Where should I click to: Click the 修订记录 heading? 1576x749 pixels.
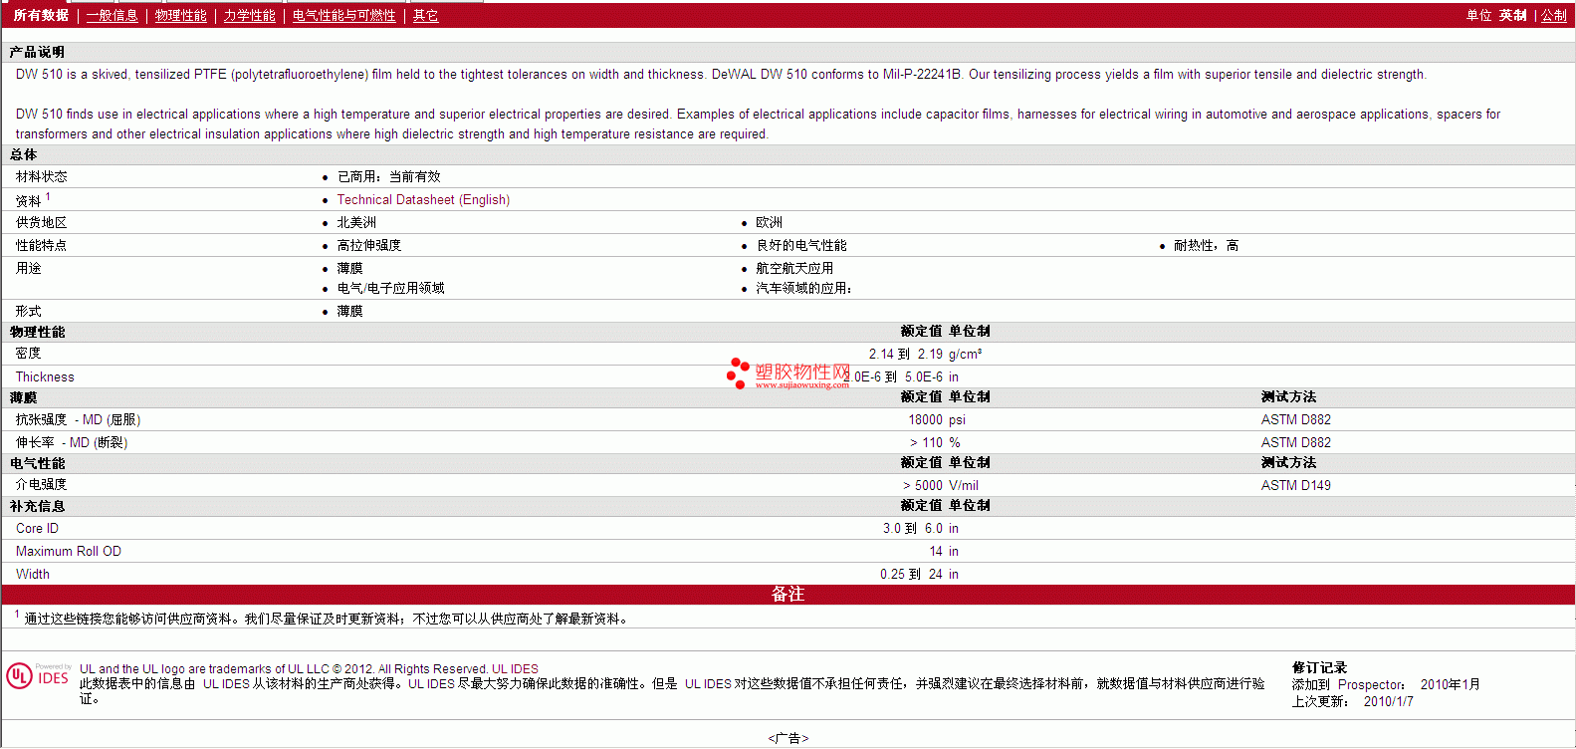tap(1319, 667)
